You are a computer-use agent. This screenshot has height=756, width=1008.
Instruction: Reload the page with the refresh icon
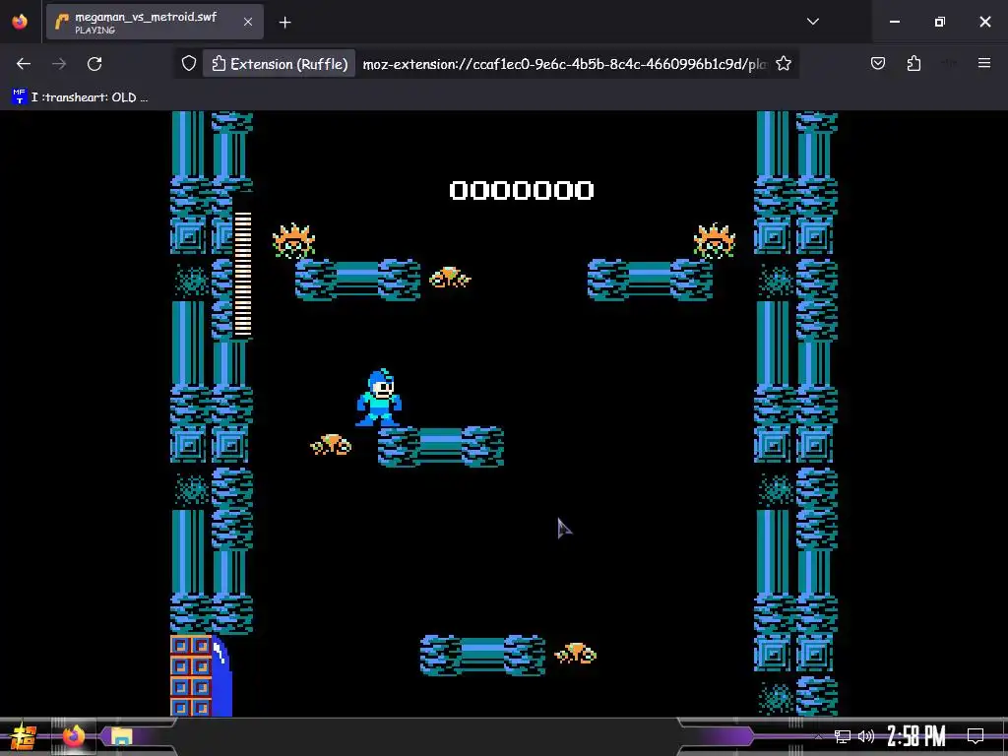[x=94, y=64]
